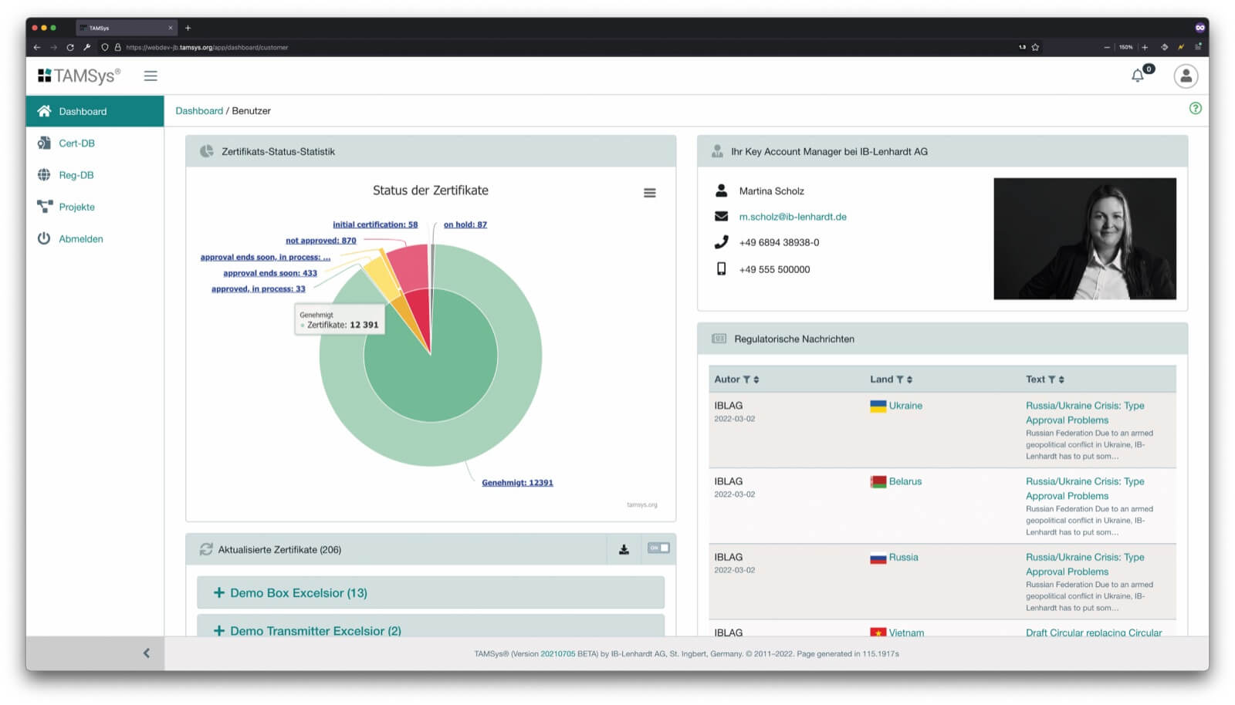Click the refresh icon beside Aktualisierte Zertifikate
The width and height of the screenshot is (1235, 705).
tap(206, 549)
